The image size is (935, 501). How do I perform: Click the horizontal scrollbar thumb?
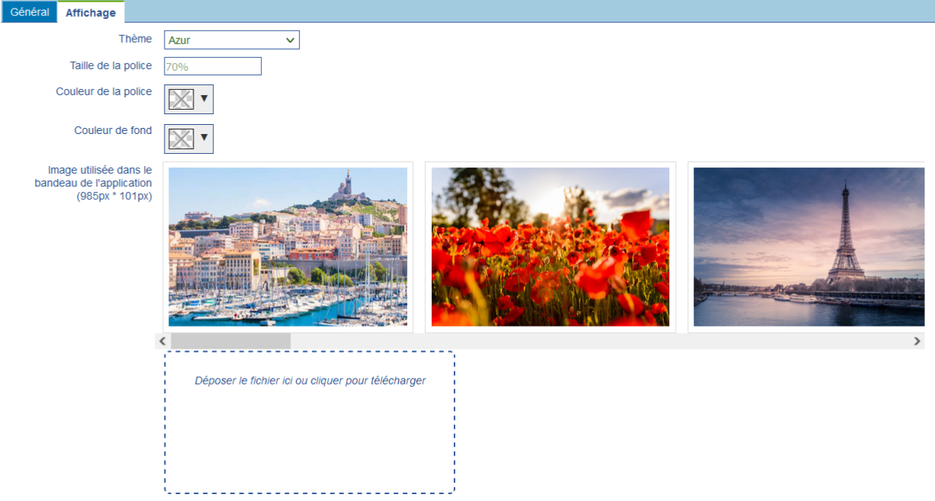click(230, 341)
